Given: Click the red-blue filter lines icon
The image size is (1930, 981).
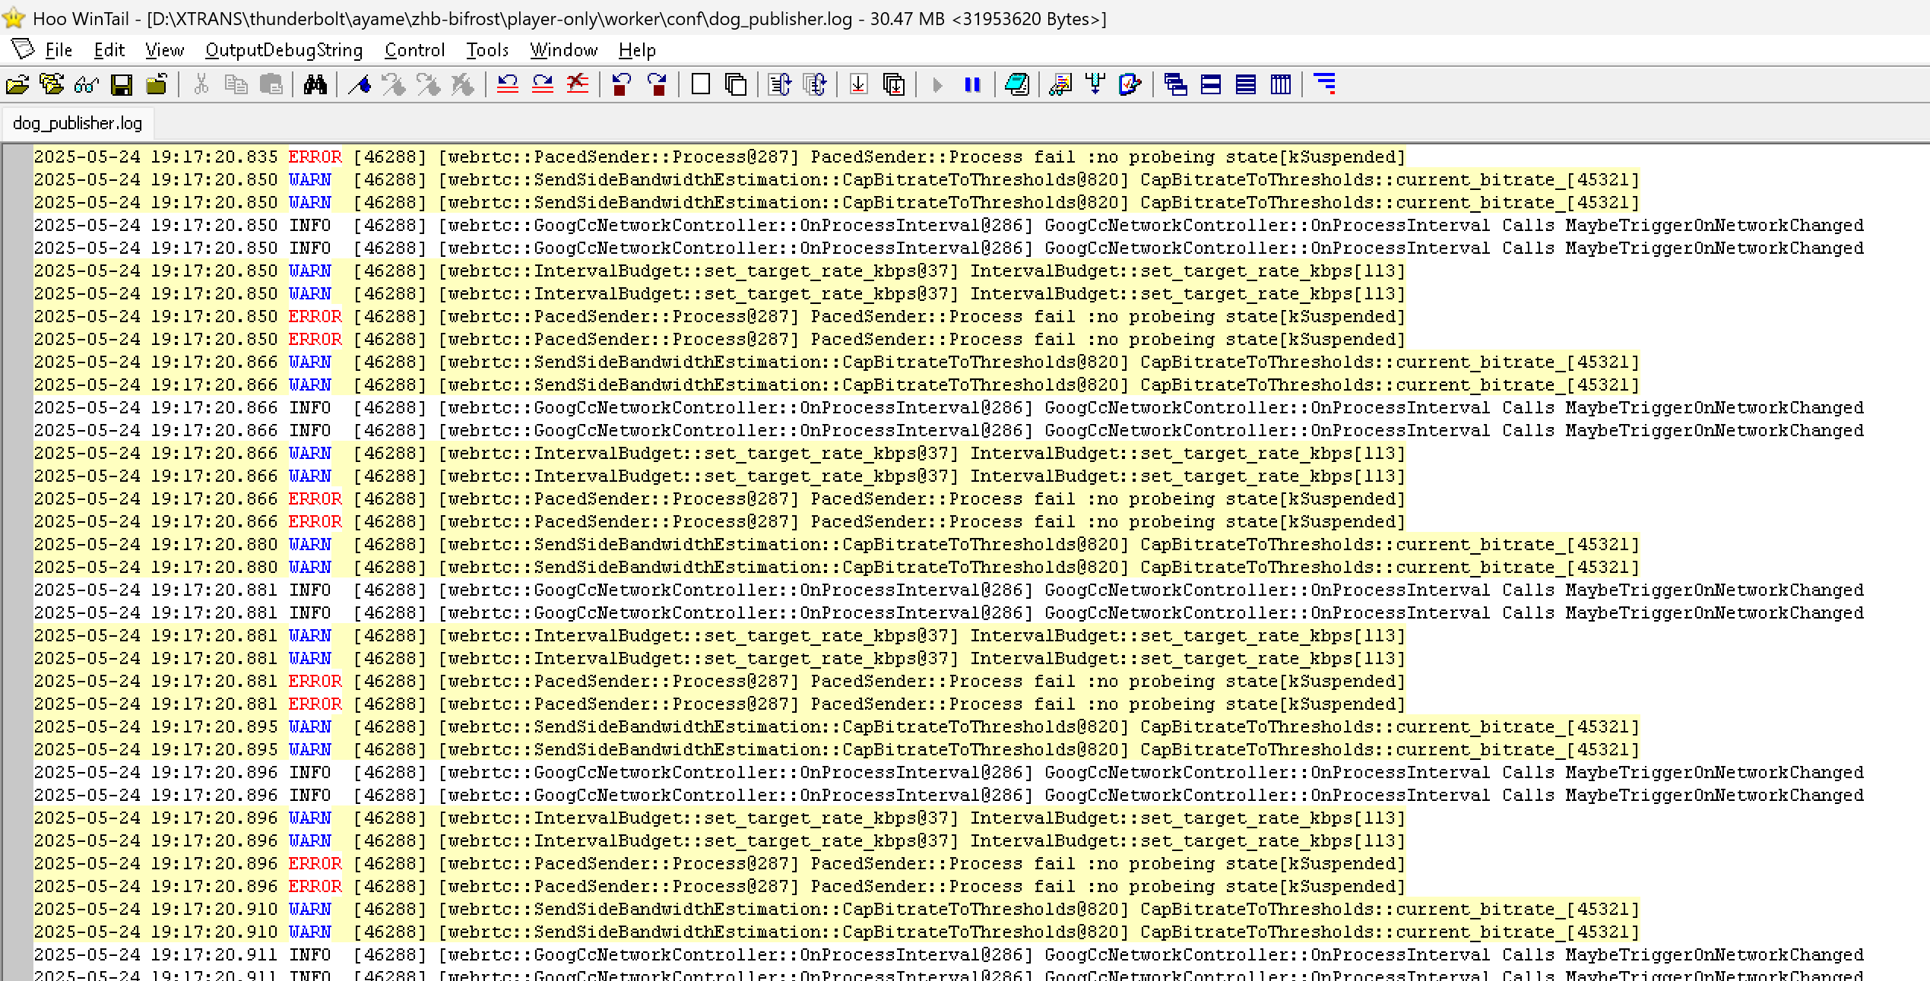Looking at the screenshot, I should pyautogui.click(x=1325, y=84).
